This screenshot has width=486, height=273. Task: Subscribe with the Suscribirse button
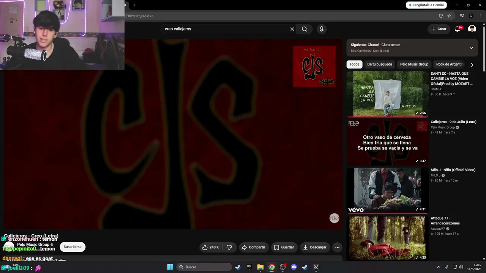tap(73, 247)
